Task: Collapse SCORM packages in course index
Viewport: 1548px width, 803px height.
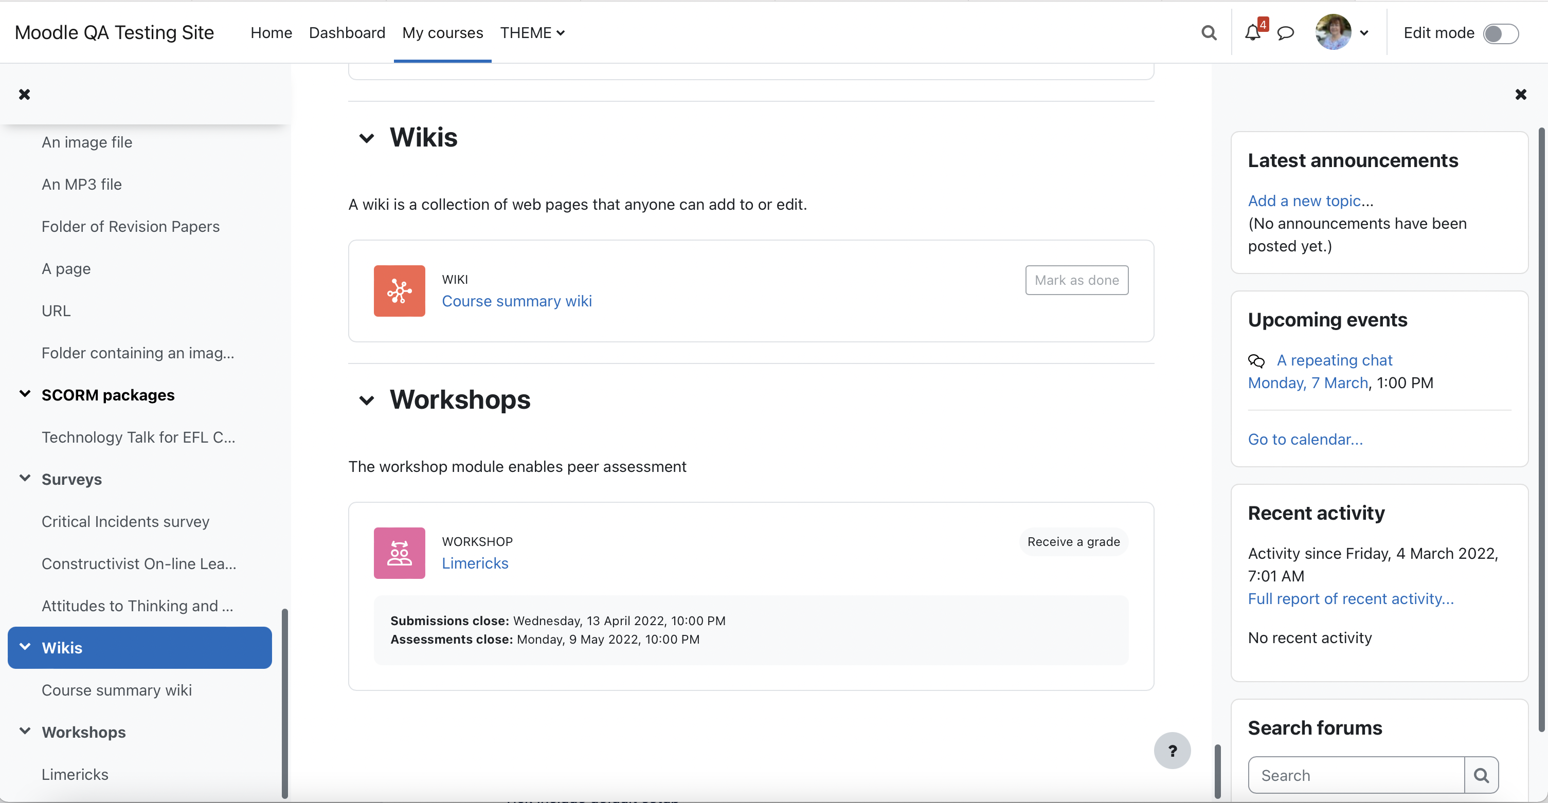Action: [25, 394]
